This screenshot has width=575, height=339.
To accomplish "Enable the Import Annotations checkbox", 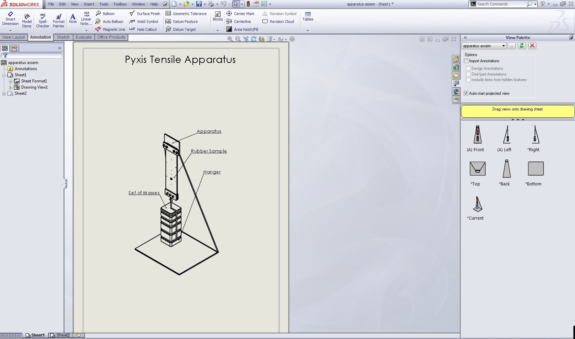I will pos(466,61).
